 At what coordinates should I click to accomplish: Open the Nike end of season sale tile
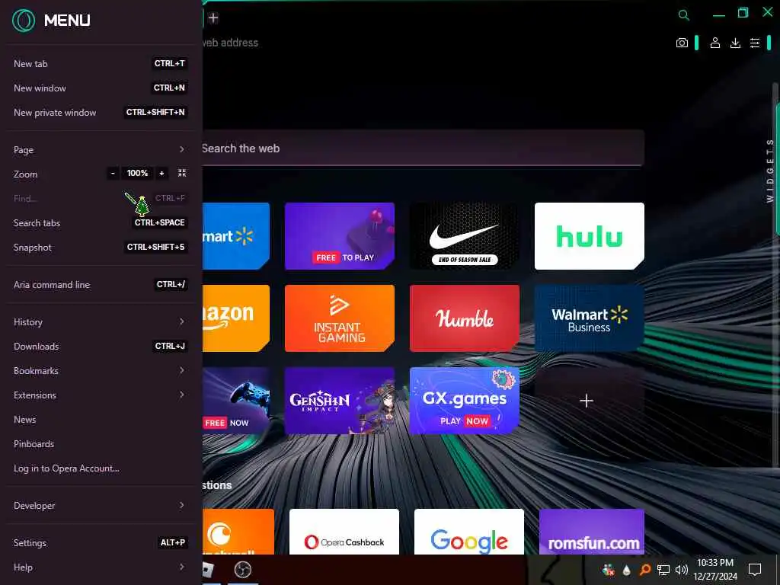[464, 236]
